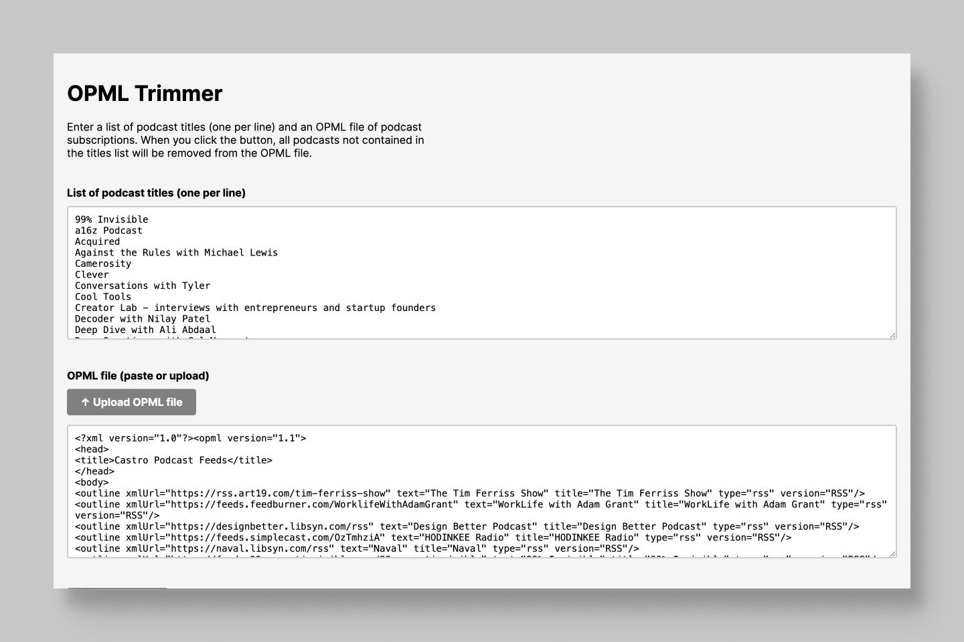The image size is (964, 642).
Task: Click the podcast titles textarea resize handle
Action: [892, 335]
